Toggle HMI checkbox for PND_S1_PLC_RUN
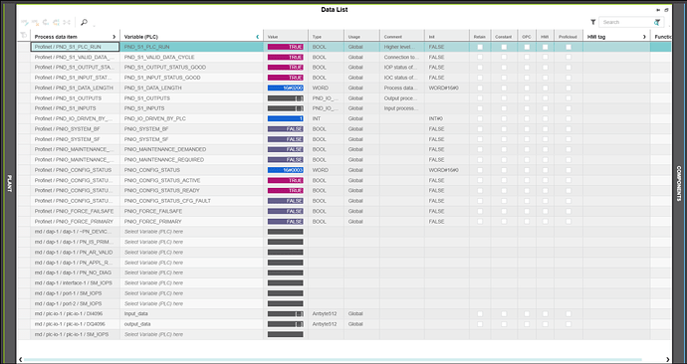This screenshot has height=364, width=687. tap(545, 47)
